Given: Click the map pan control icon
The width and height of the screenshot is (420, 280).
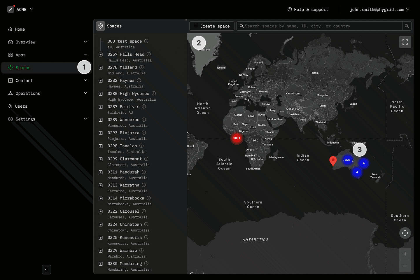Looking at the screenshot, I should pyautogui.click(x=405, y=233).
